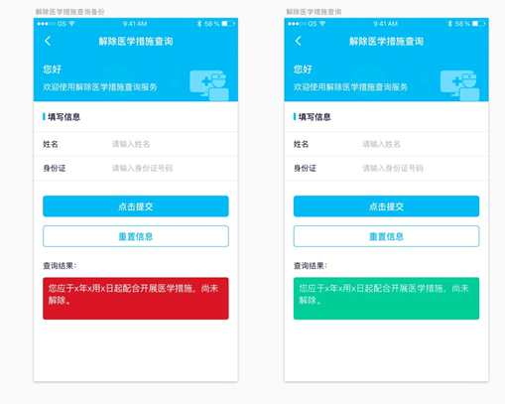
Task: Click 欢迎使用解除医学措施查询服务 text in right mockup
Action: point(350,87)
